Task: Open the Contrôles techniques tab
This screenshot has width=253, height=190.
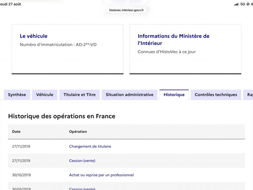Action: 216,95
